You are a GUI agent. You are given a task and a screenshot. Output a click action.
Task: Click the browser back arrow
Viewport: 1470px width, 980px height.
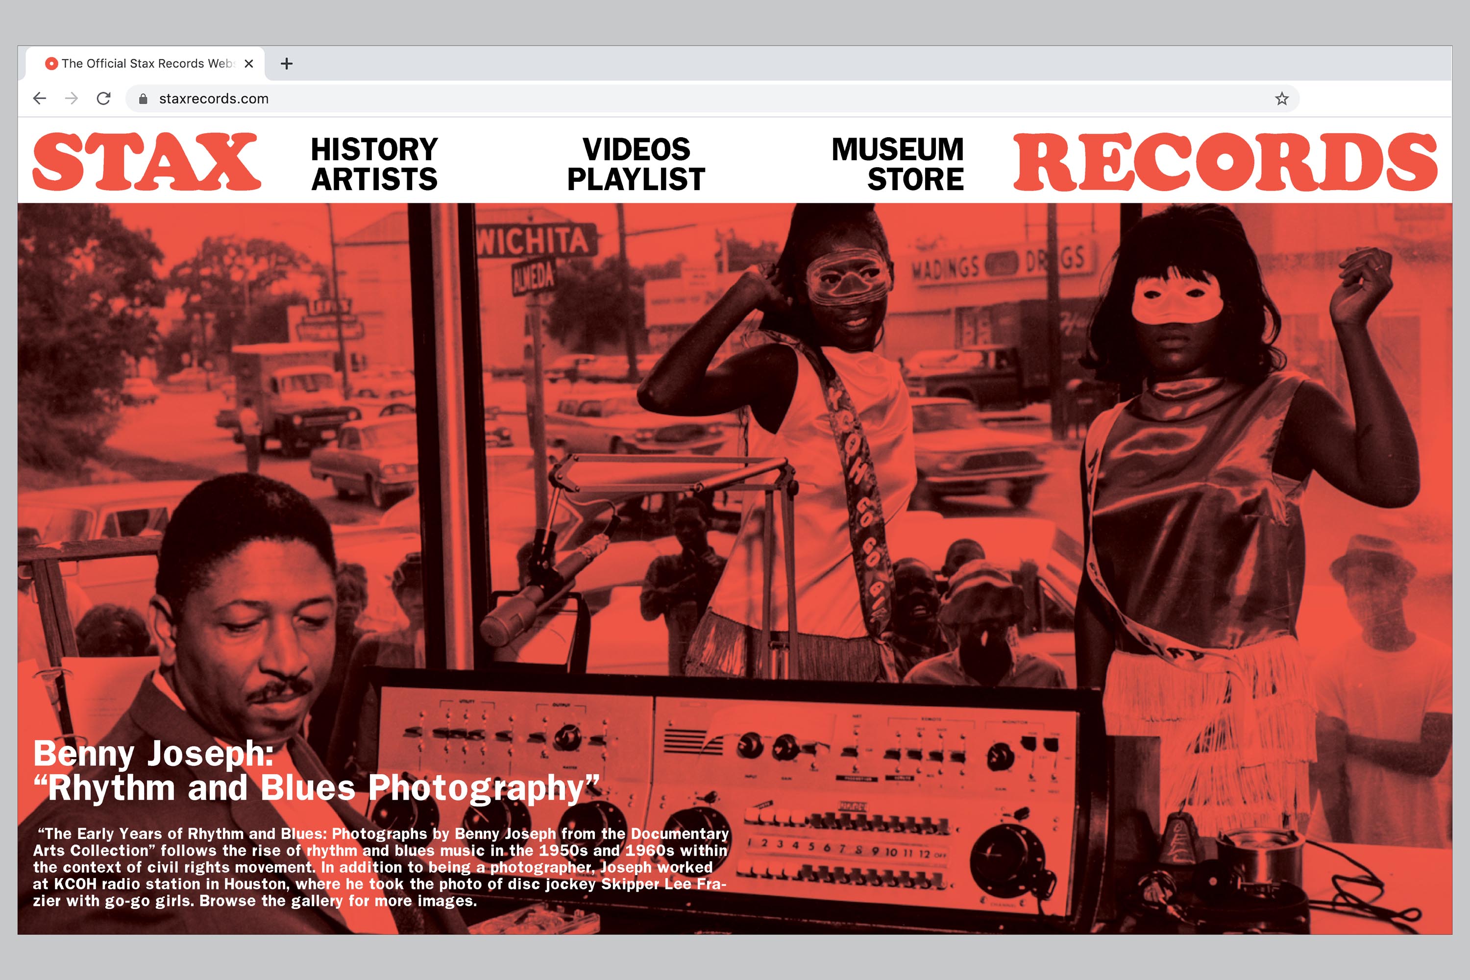tap(40, 98)
